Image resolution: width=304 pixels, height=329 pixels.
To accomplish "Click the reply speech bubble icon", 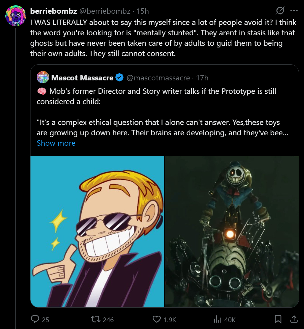I will [36, 319].
